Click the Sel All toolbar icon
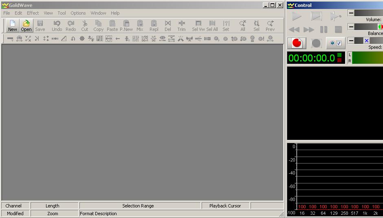383x218 pixels. (x=212, y=26)
